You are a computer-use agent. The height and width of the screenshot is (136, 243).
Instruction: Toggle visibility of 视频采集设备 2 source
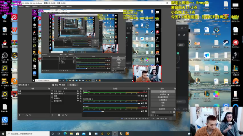point(77,93)
